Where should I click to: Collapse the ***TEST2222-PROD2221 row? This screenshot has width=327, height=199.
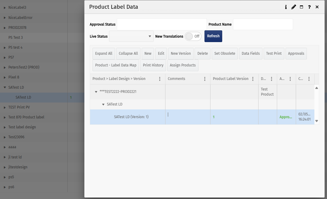click(x=96, y=92)
